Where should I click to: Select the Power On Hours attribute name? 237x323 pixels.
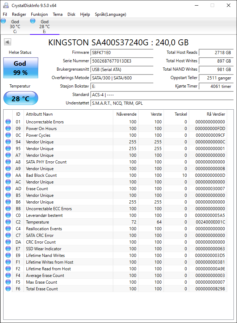pos(41,129)
